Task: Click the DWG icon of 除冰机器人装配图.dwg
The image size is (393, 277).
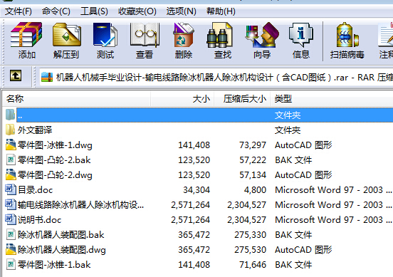Action: 11,249
